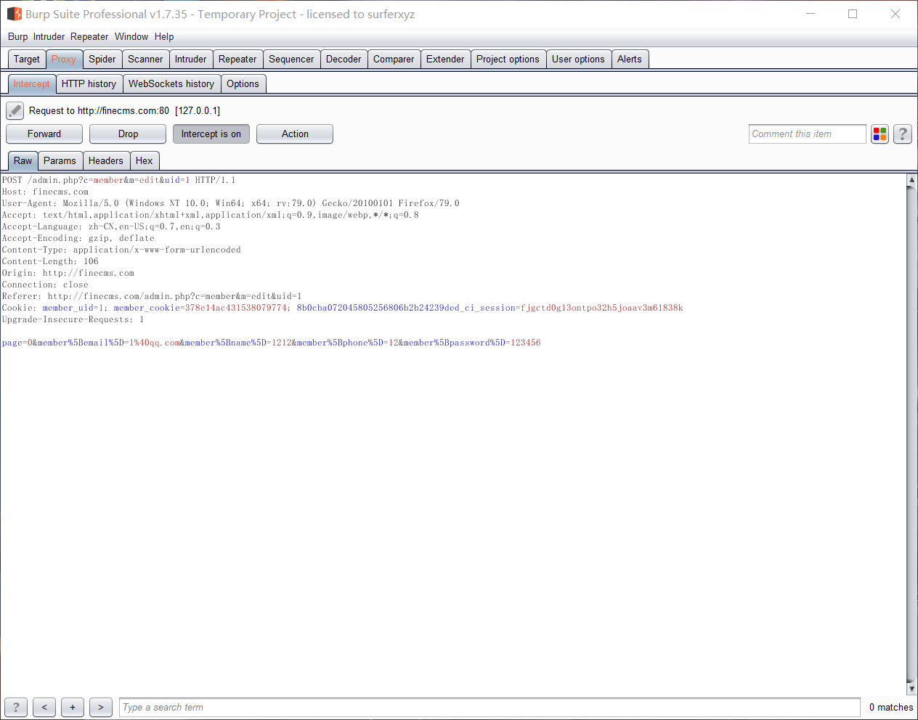Open the Extender tab

click(445, 60)
